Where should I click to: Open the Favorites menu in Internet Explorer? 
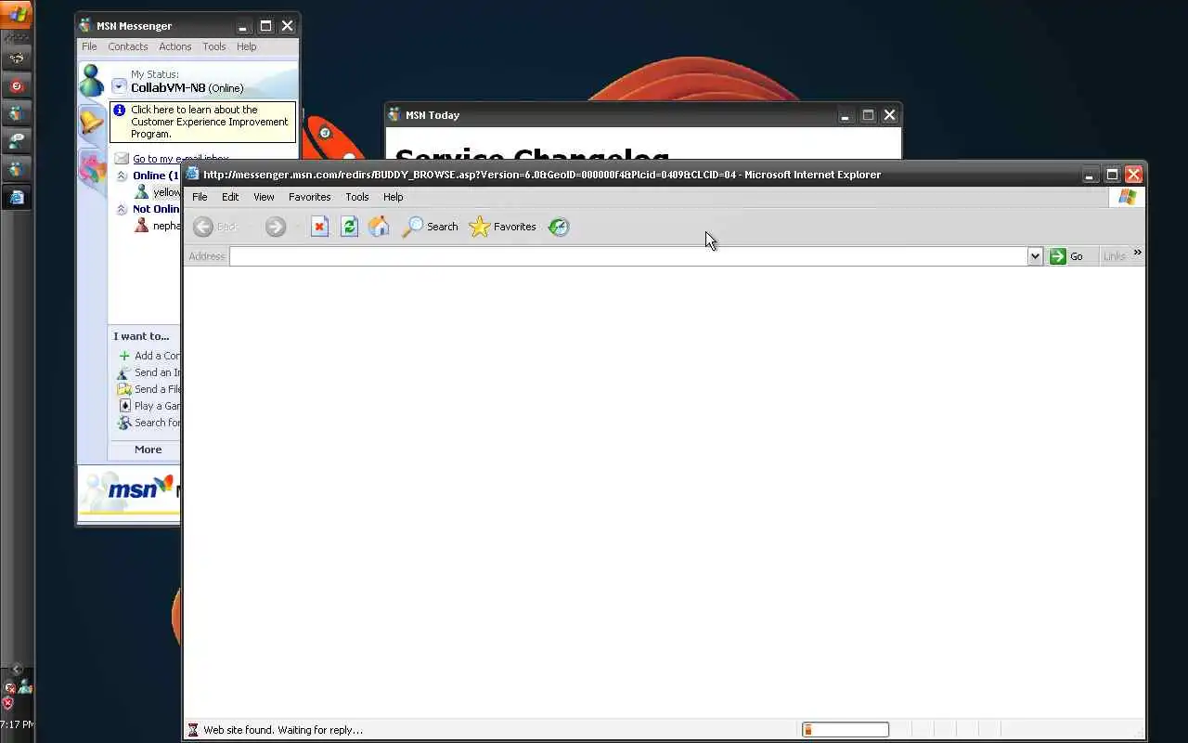pyautogui.click(x=309, y=197)
